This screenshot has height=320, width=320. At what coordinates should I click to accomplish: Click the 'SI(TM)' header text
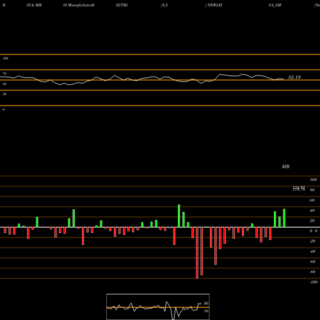122,5
